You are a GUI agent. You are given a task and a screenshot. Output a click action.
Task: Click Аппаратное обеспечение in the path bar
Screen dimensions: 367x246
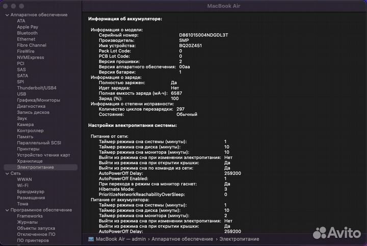click(x=182, y=239)
